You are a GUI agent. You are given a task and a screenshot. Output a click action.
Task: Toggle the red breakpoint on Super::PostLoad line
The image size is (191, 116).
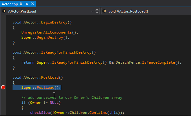[x=3, y=87]
